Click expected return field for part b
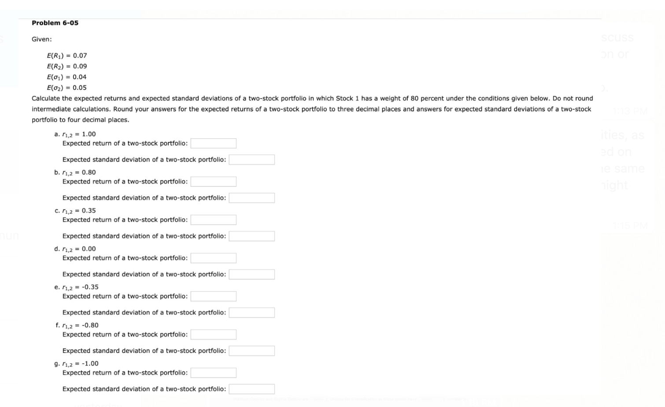The height and width of the screenshot is (407, 665). click(214, 181)
